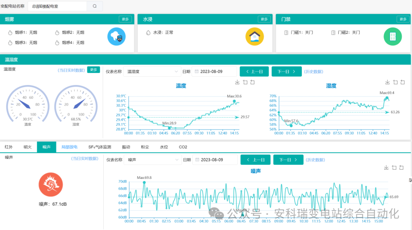412x230 pixels.
Task: Click the green door access round icon
Action: 393,37
